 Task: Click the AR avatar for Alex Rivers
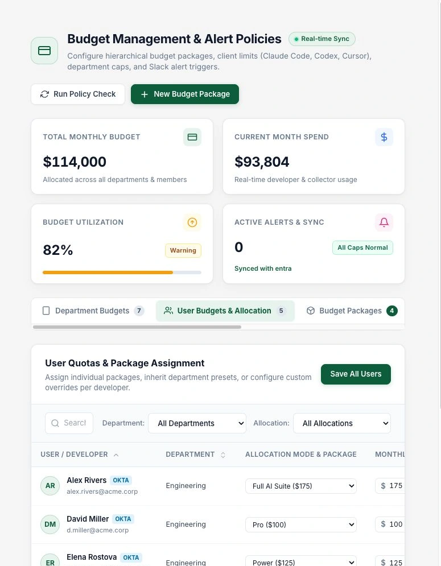[x=50, y=486]
